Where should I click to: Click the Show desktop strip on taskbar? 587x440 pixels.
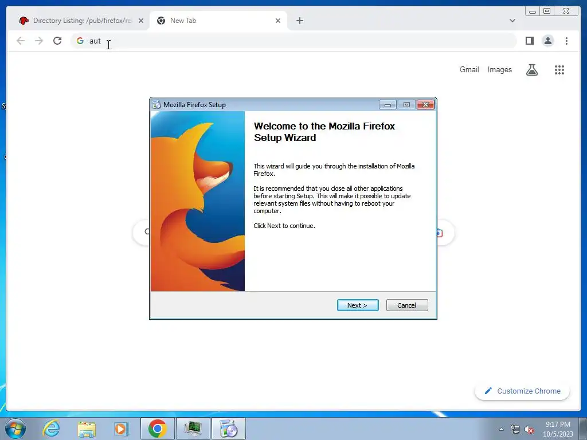pos(583,429)
